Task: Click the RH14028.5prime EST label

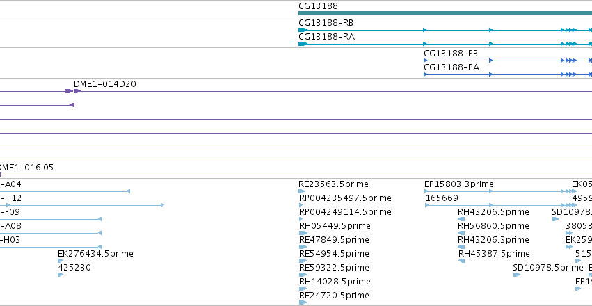Action: [x=335, y=282]
